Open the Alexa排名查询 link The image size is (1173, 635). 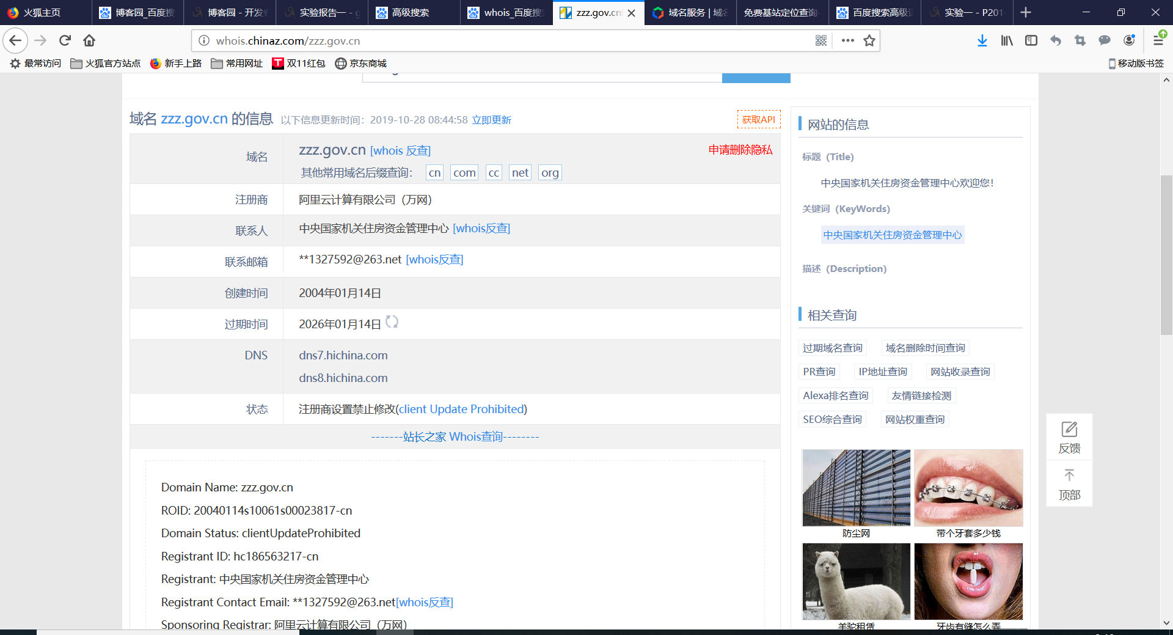tap(836, 395)
